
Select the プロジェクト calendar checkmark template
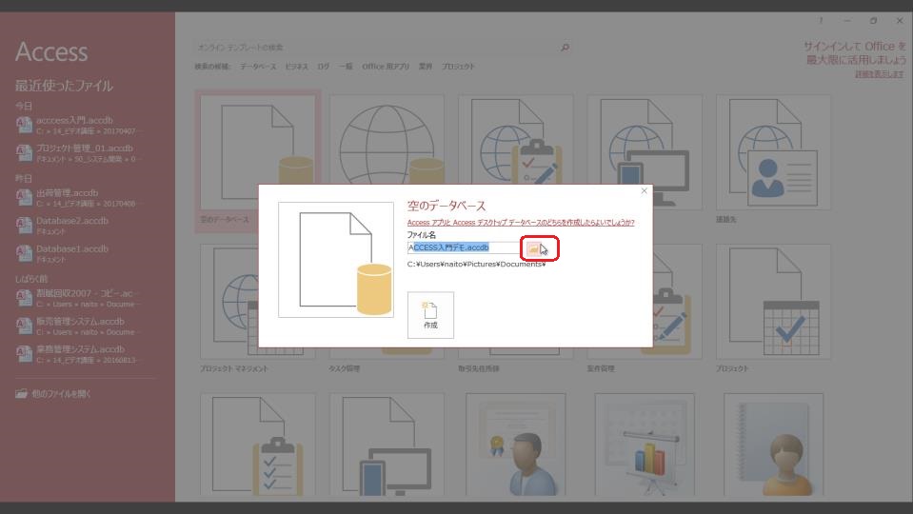(x=773, y=302)
